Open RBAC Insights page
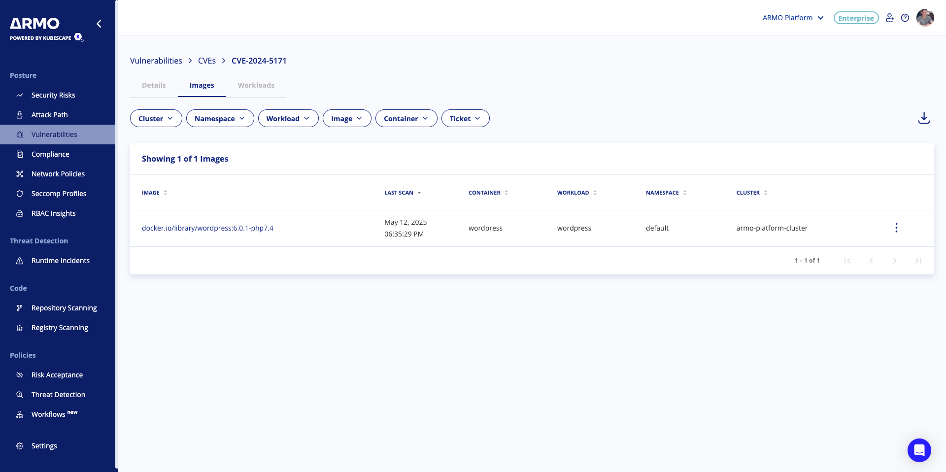The image size is (946, 472). click(x=54, y=213)
